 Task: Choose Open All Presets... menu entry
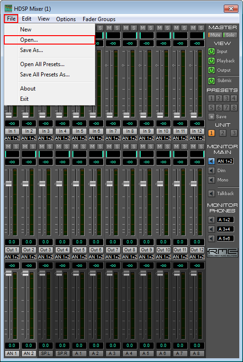pyautogui.click(x=50, y=64)
